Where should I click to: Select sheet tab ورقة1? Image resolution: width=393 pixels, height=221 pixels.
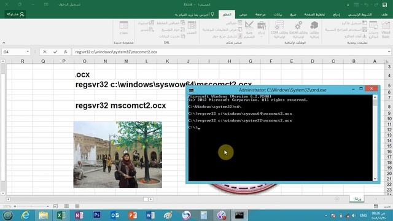[x=357, y=199]
